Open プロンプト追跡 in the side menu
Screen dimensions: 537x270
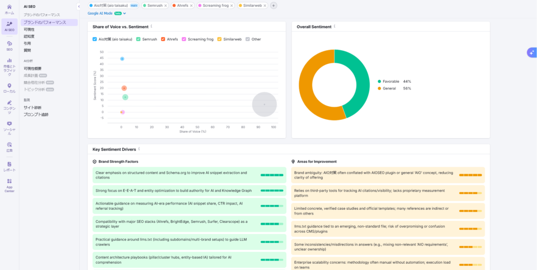[36, 115]
